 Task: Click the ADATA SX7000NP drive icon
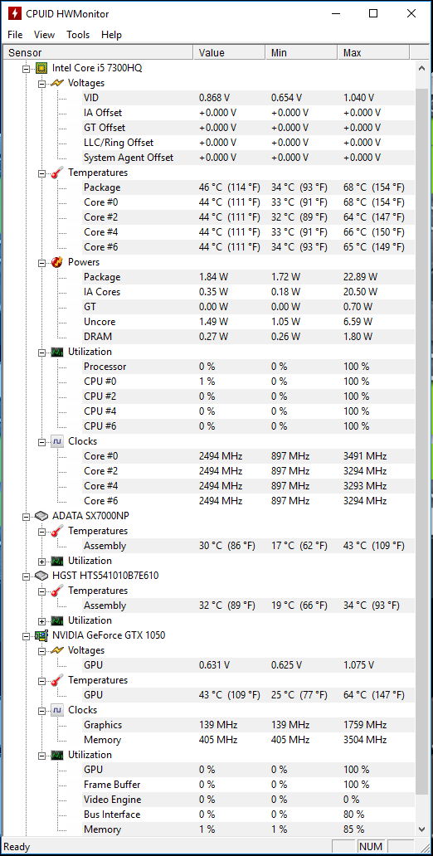coord(41,516)
